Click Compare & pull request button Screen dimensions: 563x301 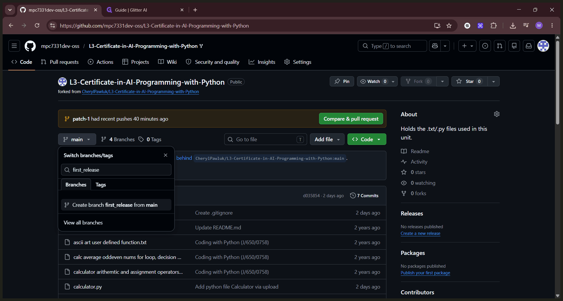click(x=351, y=119)
